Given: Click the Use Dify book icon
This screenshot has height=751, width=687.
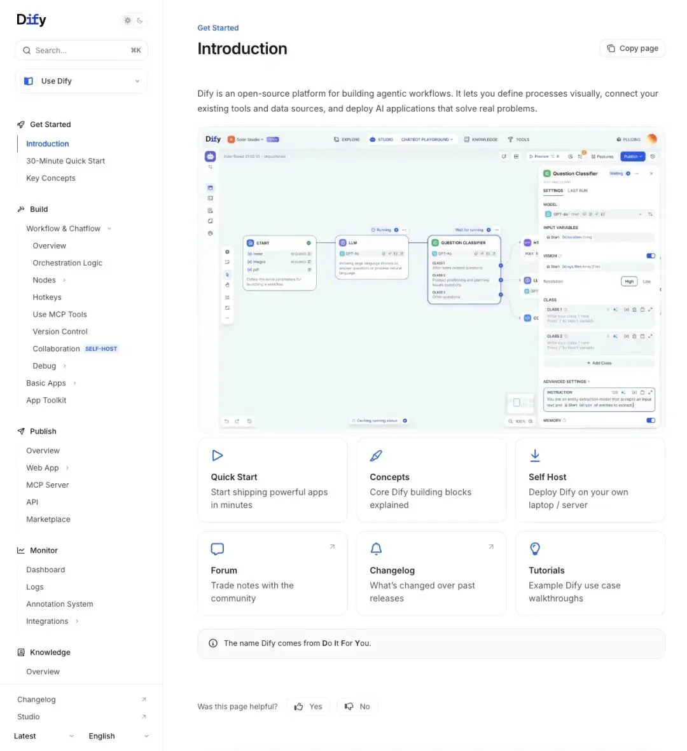Looking at the screenshot, I should (28, 81).
